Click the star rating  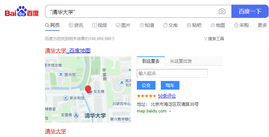[146, 96]
